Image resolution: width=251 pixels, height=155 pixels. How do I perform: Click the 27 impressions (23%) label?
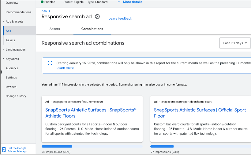coord(165,152)
